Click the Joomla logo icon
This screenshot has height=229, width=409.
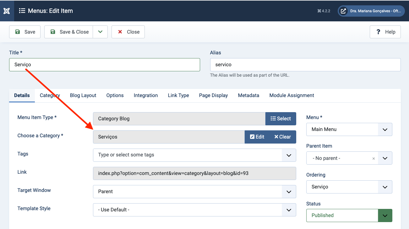click(x=7, y=11)
